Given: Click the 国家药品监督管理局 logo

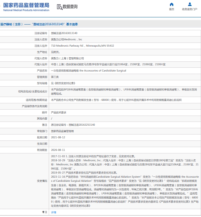Looking at the screenshot, I should [26, 5].
